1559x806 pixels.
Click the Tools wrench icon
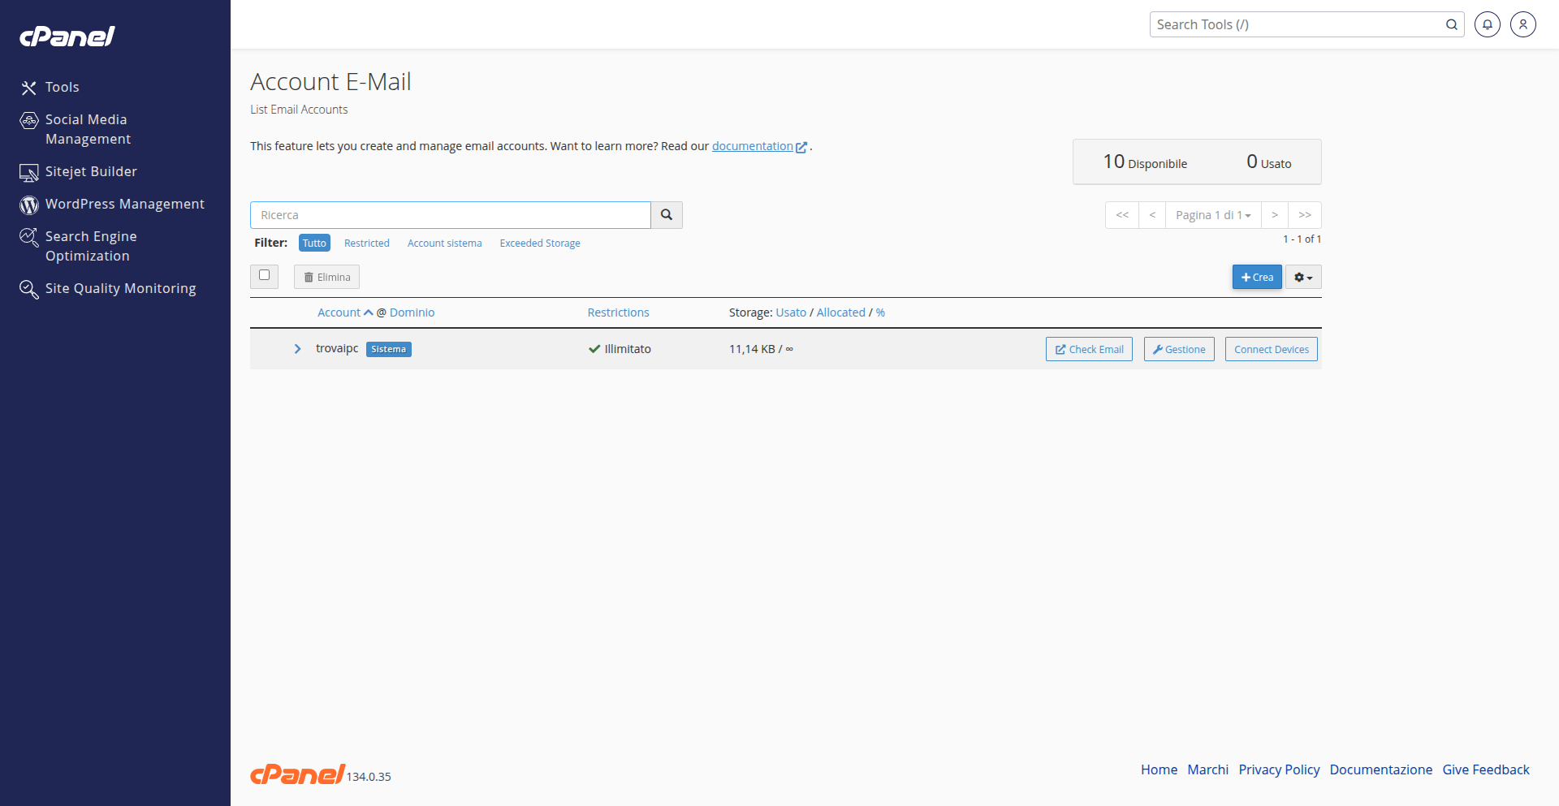click(29, 88)
